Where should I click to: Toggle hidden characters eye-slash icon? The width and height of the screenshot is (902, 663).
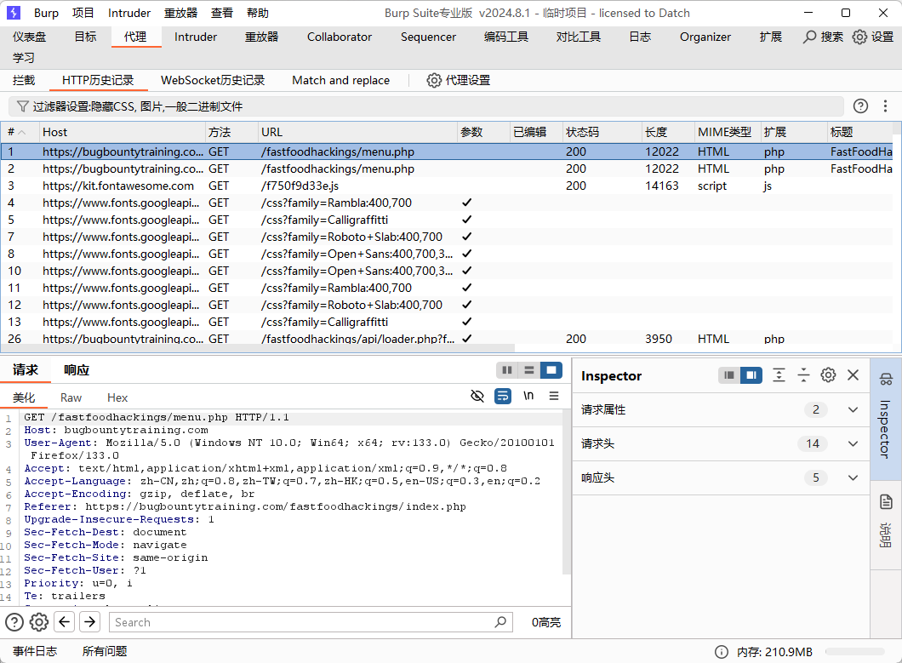(477, 396)
